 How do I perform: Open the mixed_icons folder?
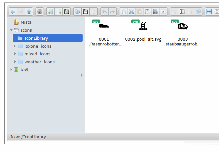(34, 54)
